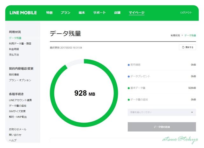Click the 各種手続き sidebar heading
204x148 pixels.
click(x=16, y=94)
